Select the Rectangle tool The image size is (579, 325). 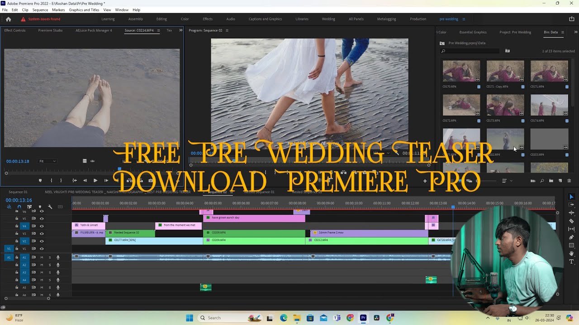(x=571, y=246)
